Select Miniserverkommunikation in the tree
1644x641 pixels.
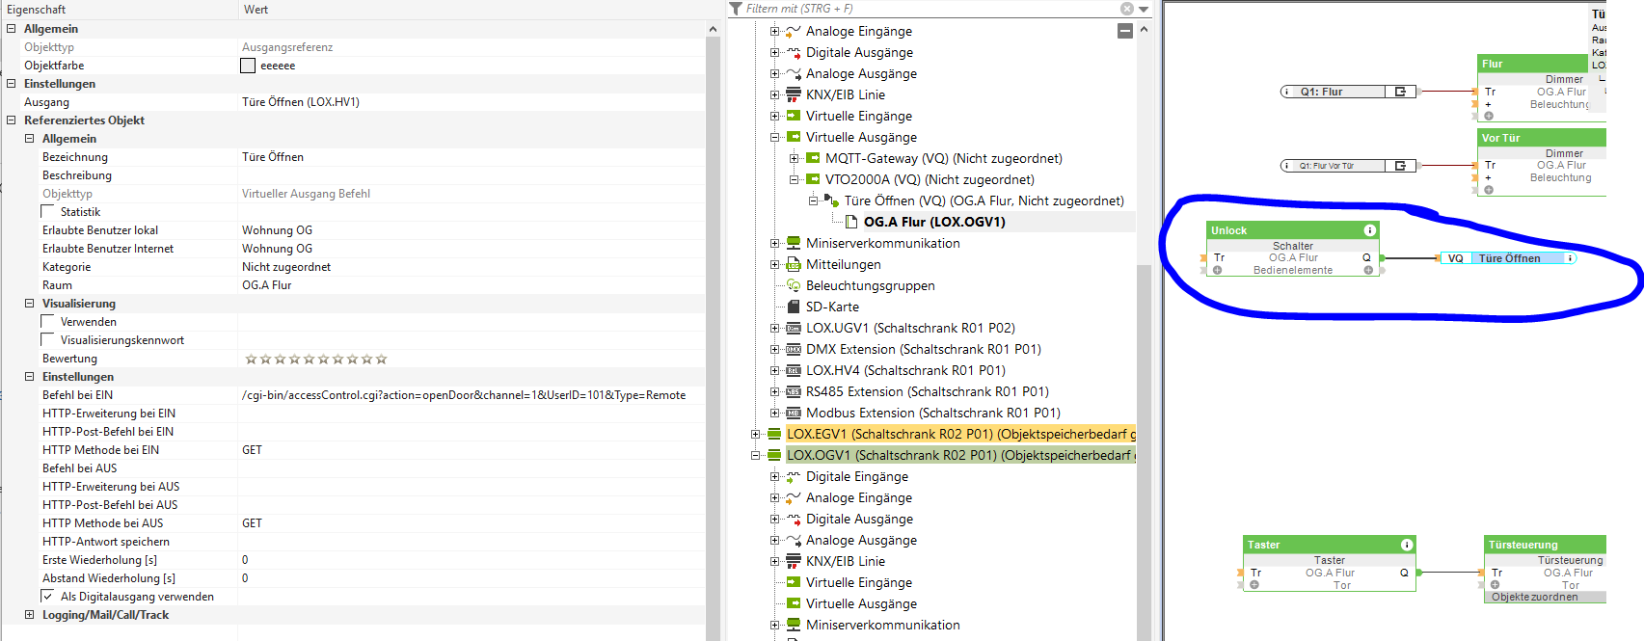click(882, 244)
